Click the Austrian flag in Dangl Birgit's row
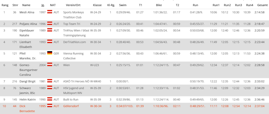 (49, 81)
